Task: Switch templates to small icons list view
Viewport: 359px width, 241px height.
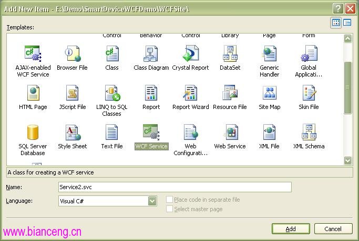Action: pos(347,23)
